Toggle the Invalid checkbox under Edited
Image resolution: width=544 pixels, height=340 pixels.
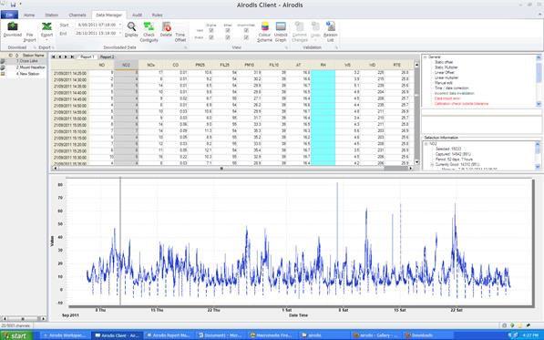click(x=228, y=37)
